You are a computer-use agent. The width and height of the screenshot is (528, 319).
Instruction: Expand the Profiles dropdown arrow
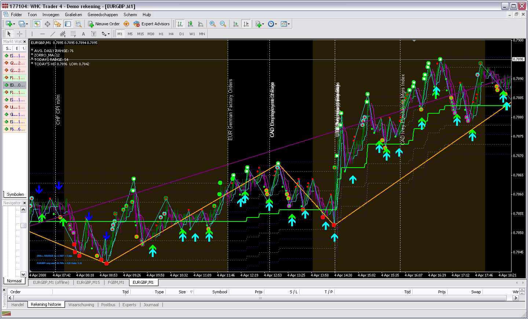click(x=27, y=24)
